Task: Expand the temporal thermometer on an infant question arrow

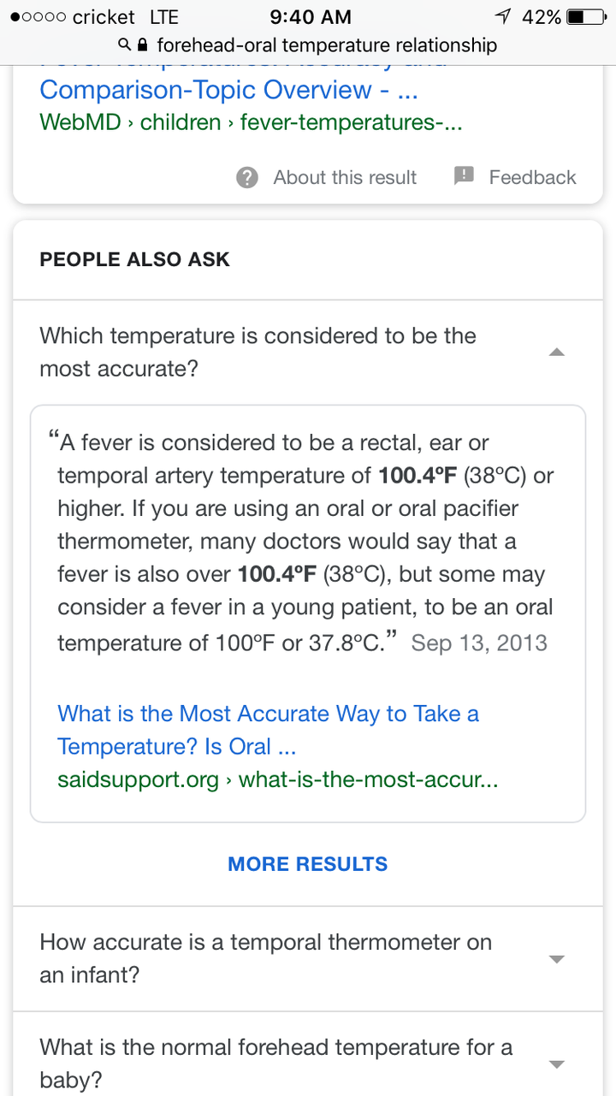Action: (x=557, y=959)
